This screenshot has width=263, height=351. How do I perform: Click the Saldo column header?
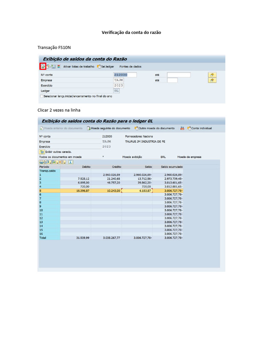coord(137,167)
